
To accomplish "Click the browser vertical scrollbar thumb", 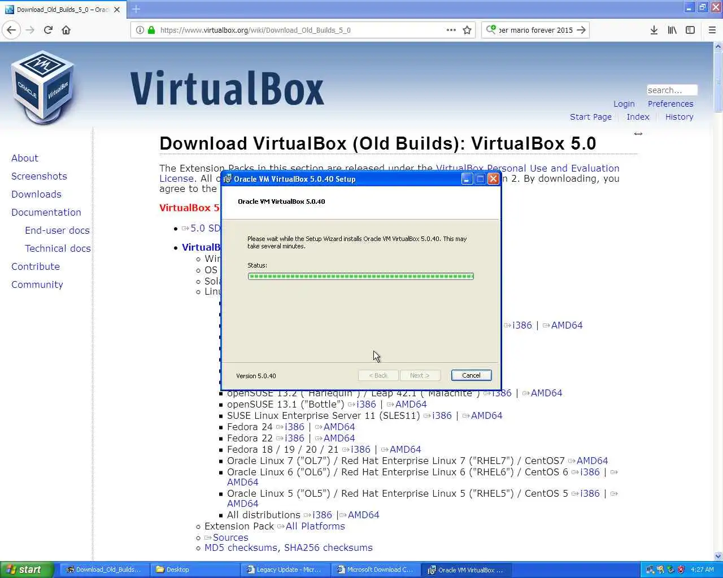I will pos(718,83).
